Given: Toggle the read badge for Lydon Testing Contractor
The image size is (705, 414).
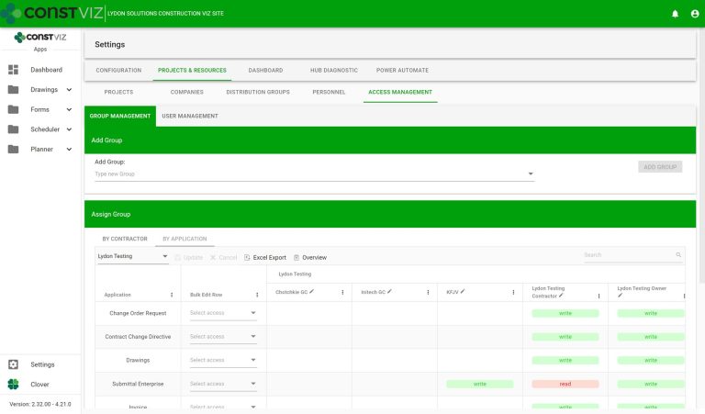Looking at the screenshot, I should [565, 384].
